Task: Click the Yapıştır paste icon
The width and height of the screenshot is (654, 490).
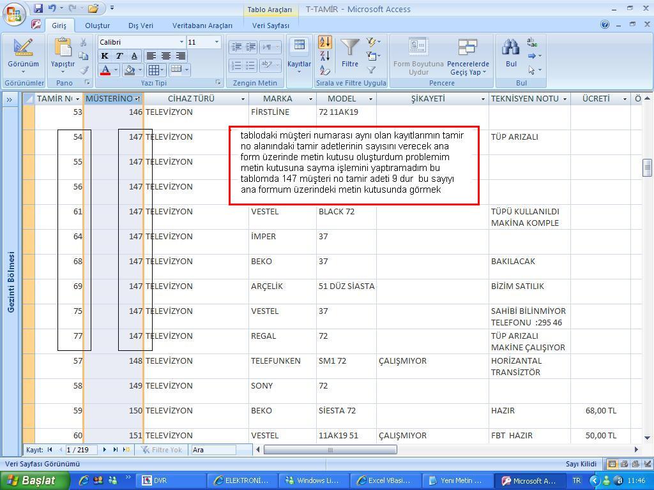Action: [x=63, y=48]
